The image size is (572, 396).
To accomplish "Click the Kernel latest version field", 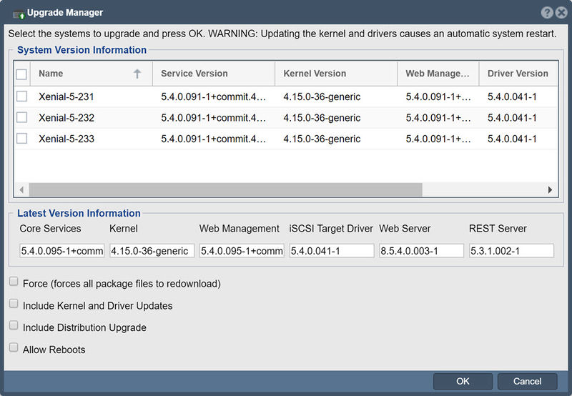I will pyautogui.click(x=152, y=251).
